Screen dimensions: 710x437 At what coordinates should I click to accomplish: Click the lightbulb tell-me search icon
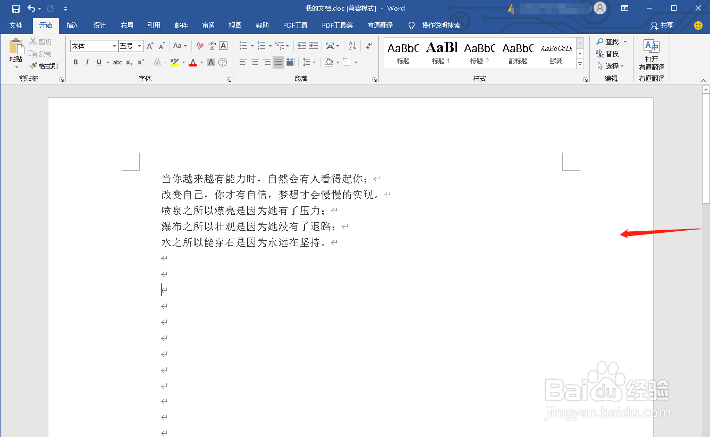(x=411, y=26)
